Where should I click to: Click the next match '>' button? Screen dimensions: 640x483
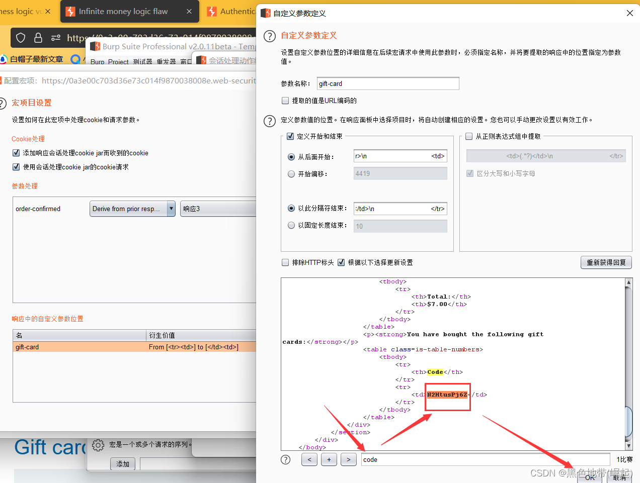[x=349, y=459]
